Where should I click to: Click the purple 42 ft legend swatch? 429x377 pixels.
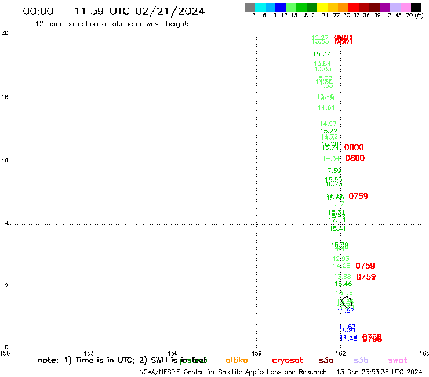click(385, 7)
